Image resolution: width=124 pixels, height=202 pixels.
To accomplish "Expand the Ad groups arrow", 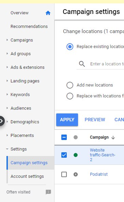I will [x=7, y=53].
